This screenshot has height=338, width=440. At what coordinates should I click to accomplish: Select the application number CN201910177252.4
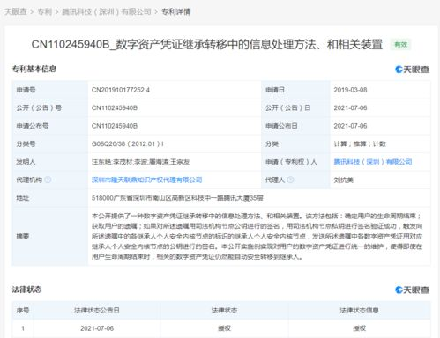tap(121, 90)
